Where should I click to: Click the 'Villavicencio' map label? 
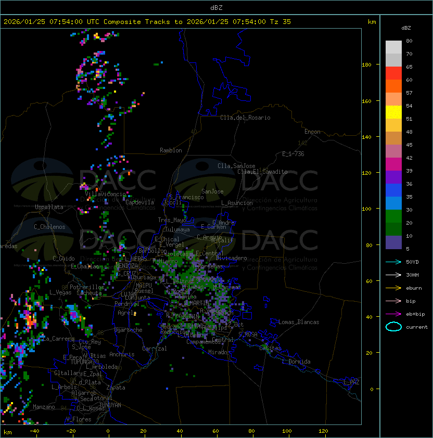(105, 194)
